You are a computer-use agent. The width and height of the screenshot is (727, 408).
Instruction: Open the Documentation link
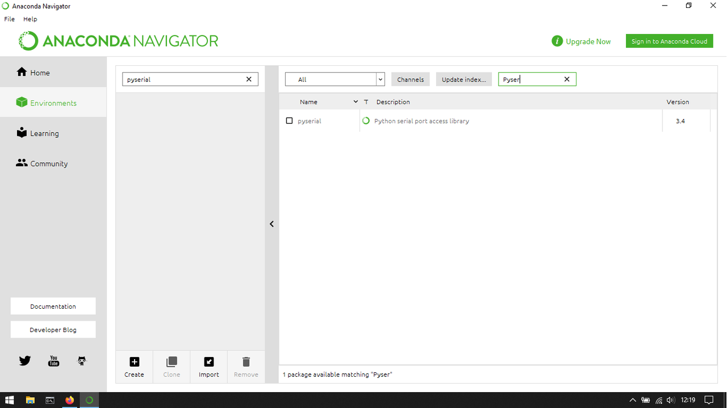[53, 306]
